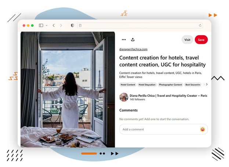Select the Hotel Staycation tag

coord(147,84)
